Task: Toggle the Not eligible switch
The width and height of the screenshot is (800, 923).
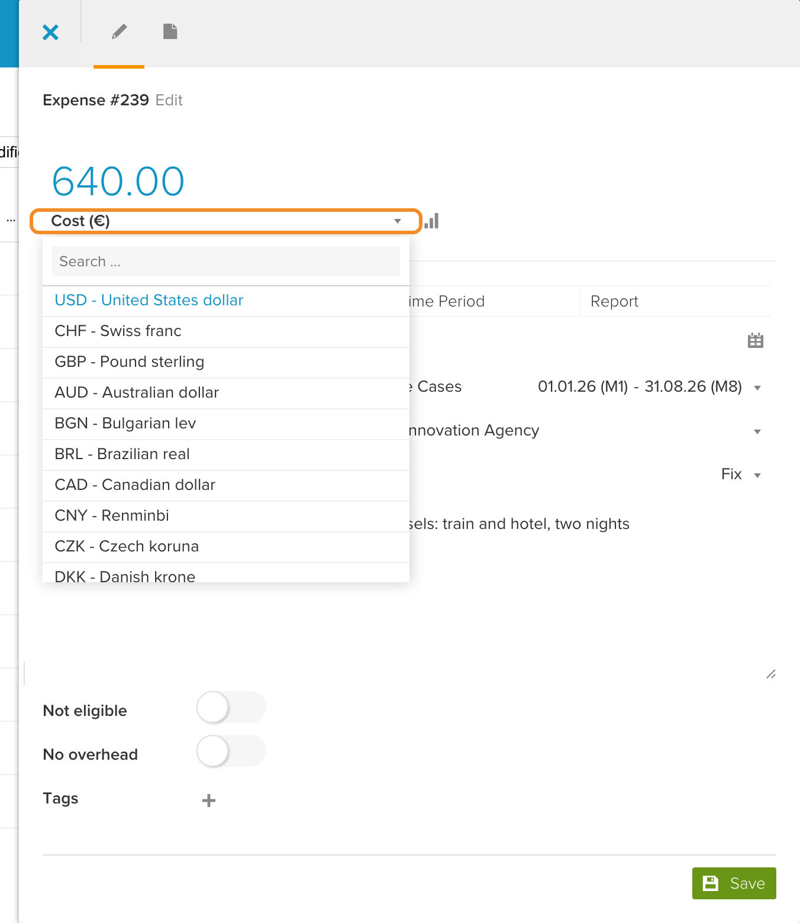Action: 231,708
